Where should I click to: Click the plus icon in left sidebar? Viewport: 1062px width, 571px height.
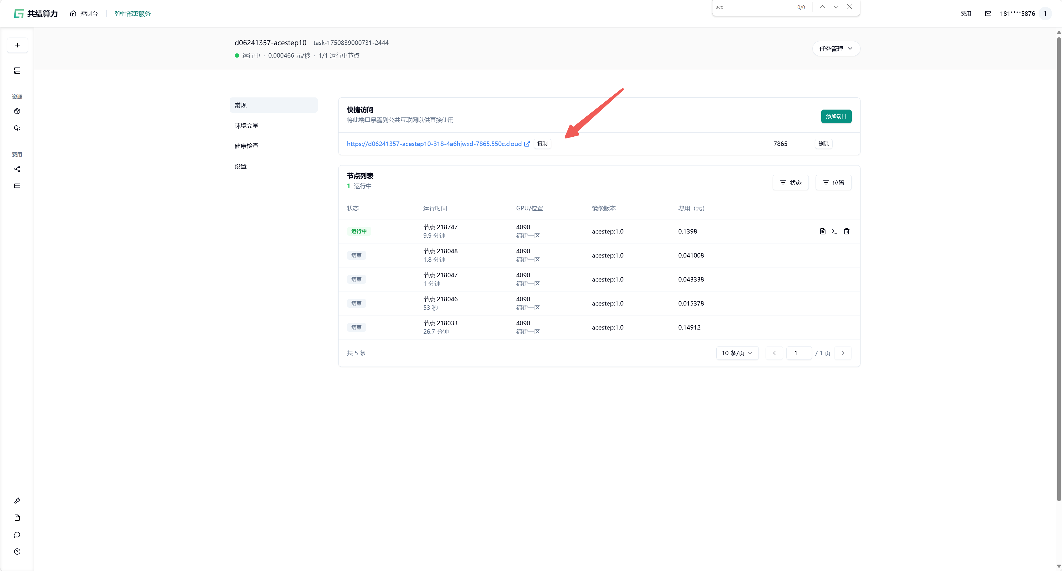click(17, 45)
